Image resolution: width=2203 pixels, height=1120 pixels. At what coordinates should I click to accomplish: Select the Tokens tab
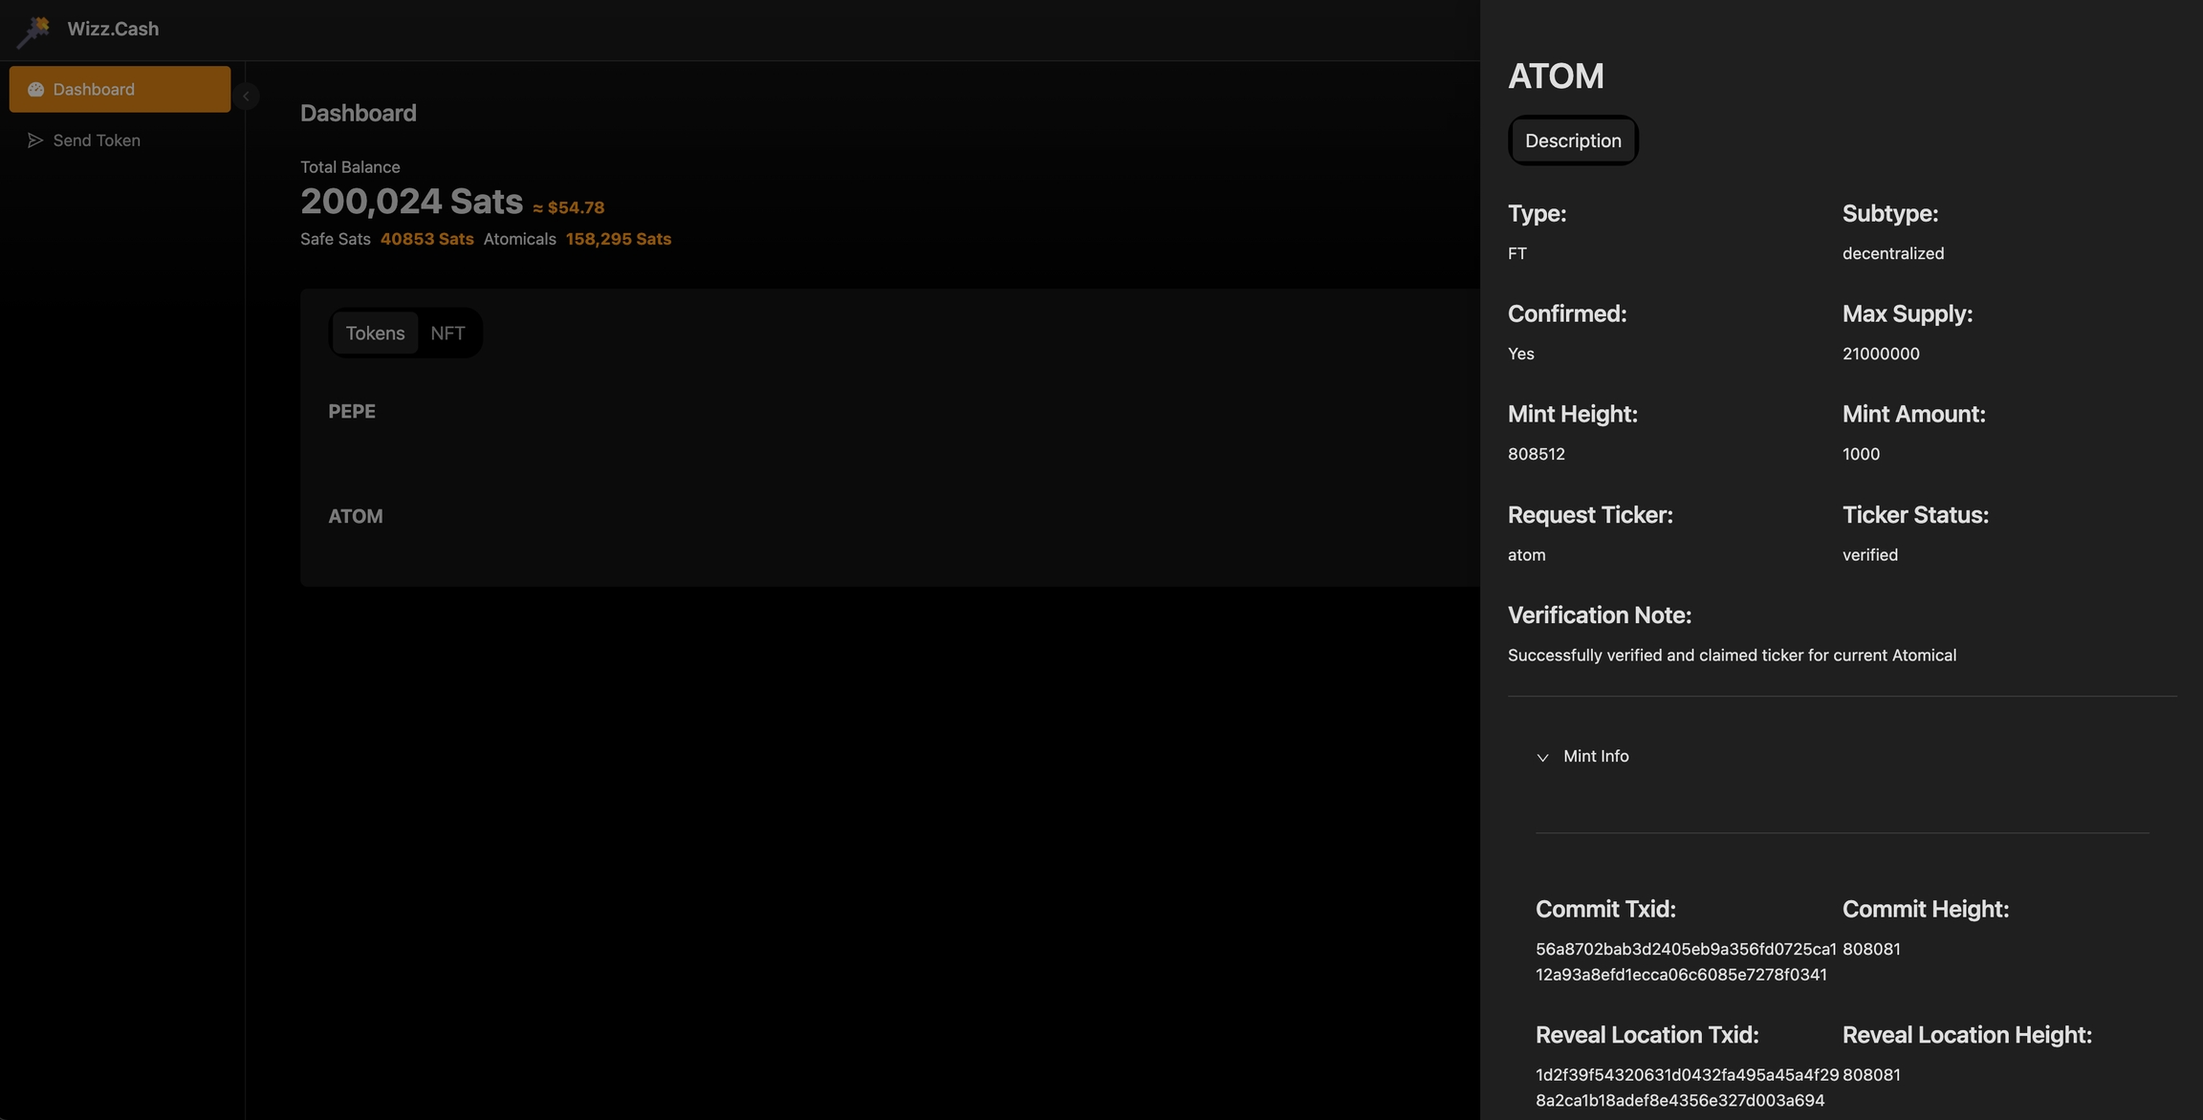pyautogui.click(x=375, y=333)
